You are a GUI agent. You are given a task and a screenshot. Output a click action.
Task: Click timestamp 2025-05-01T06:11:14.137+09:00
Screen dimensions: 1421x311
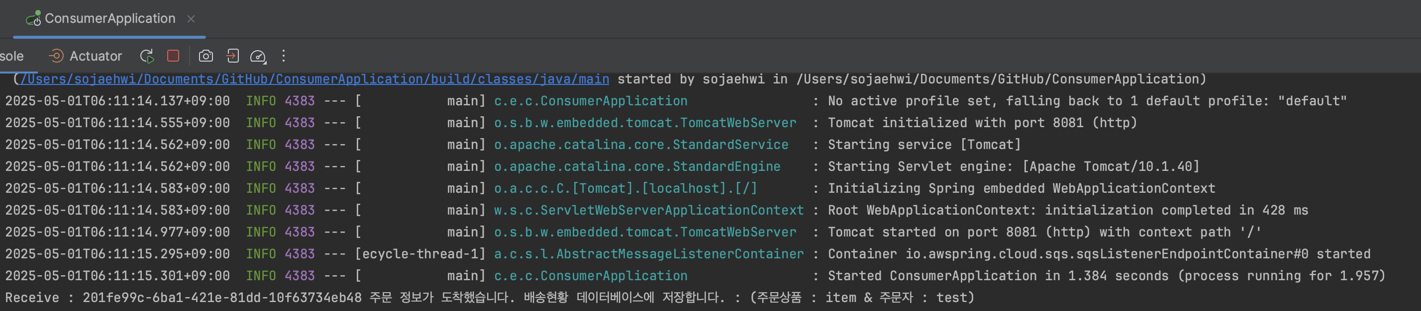(117, 101)
